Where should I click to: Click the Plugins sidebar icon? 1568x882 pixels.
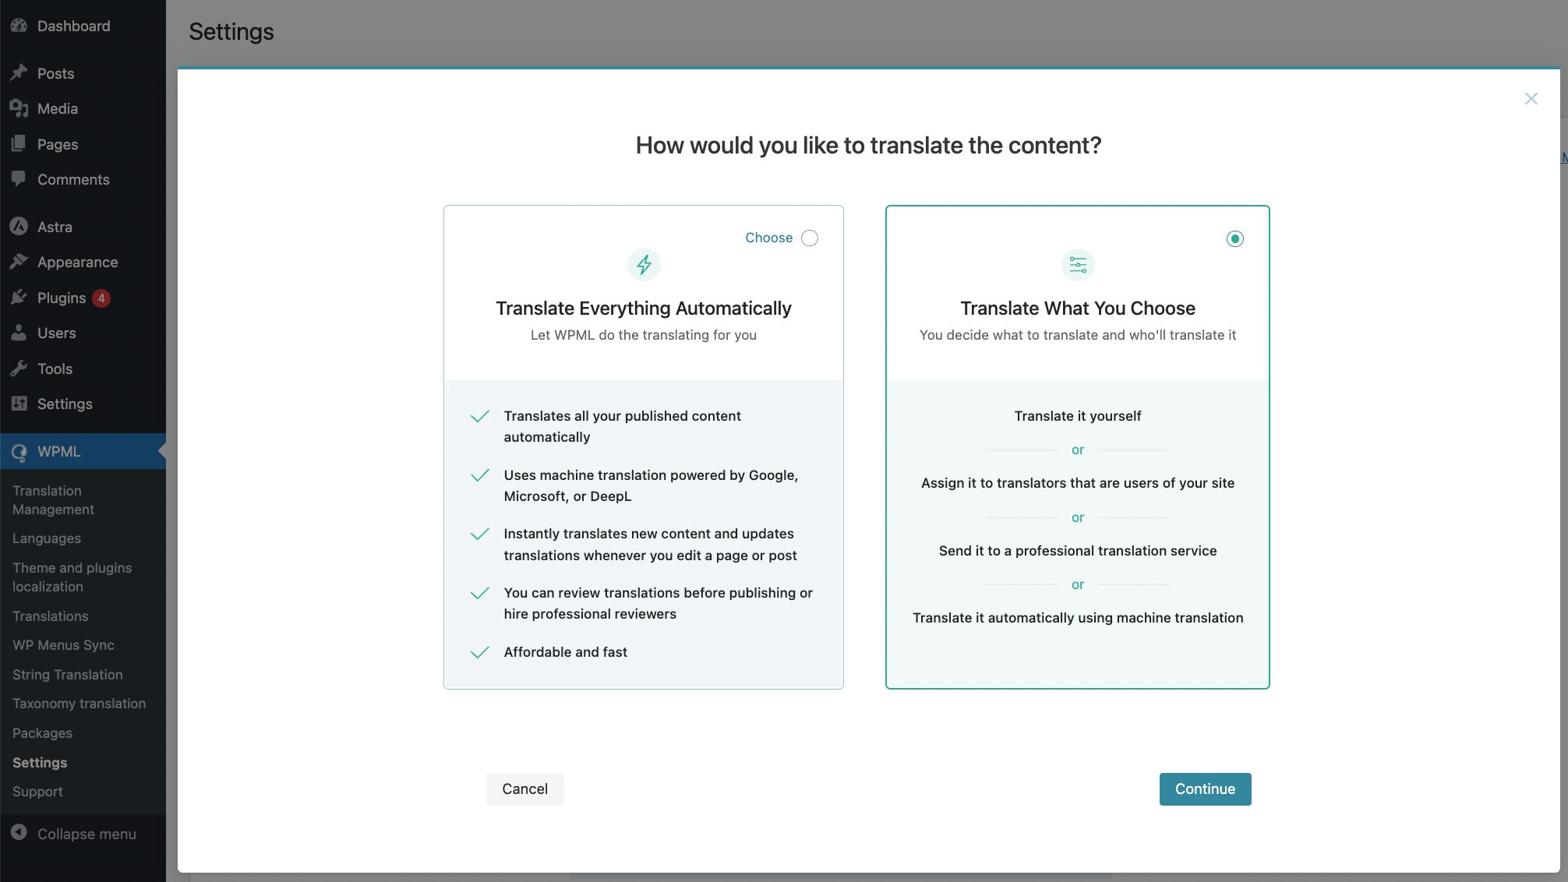pos(18,298)
